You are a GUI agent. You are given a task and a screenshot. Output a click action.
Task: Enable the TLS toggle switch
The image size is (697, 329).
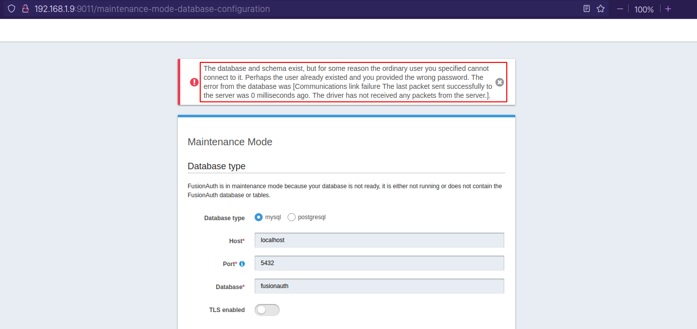[267, 310]
